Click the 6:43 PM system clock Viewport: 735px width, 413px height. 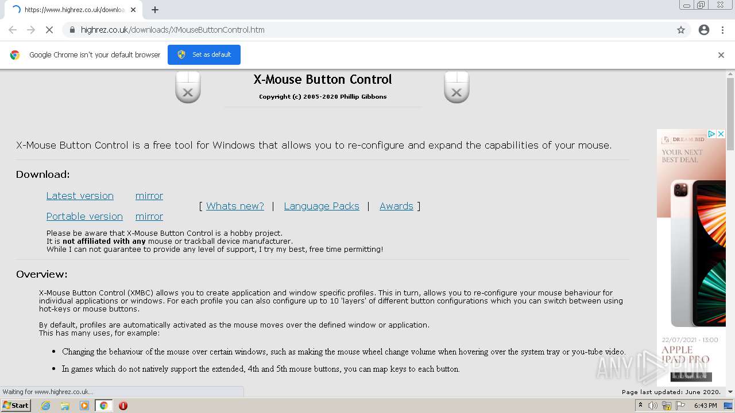[705, 406]
